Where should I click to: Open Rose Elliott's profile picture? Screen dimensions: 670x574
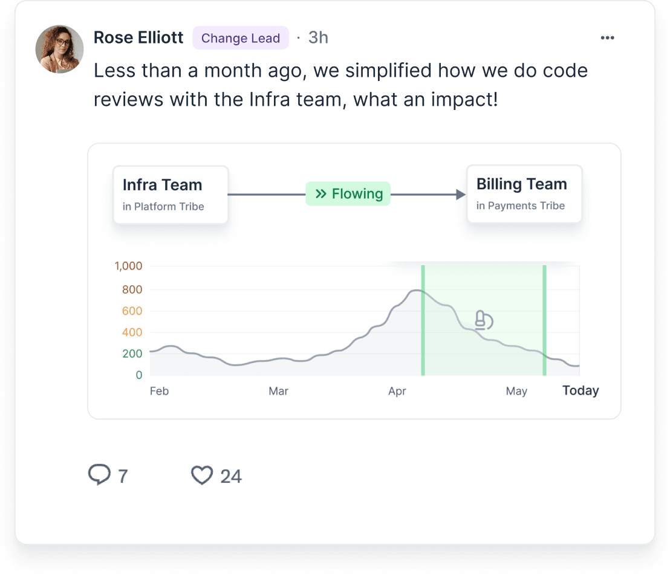pos(59,49)
